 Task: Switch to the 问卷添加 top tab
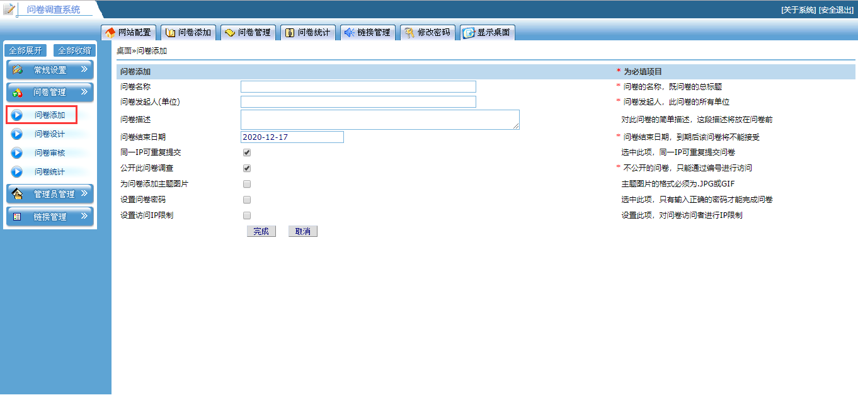188,33
